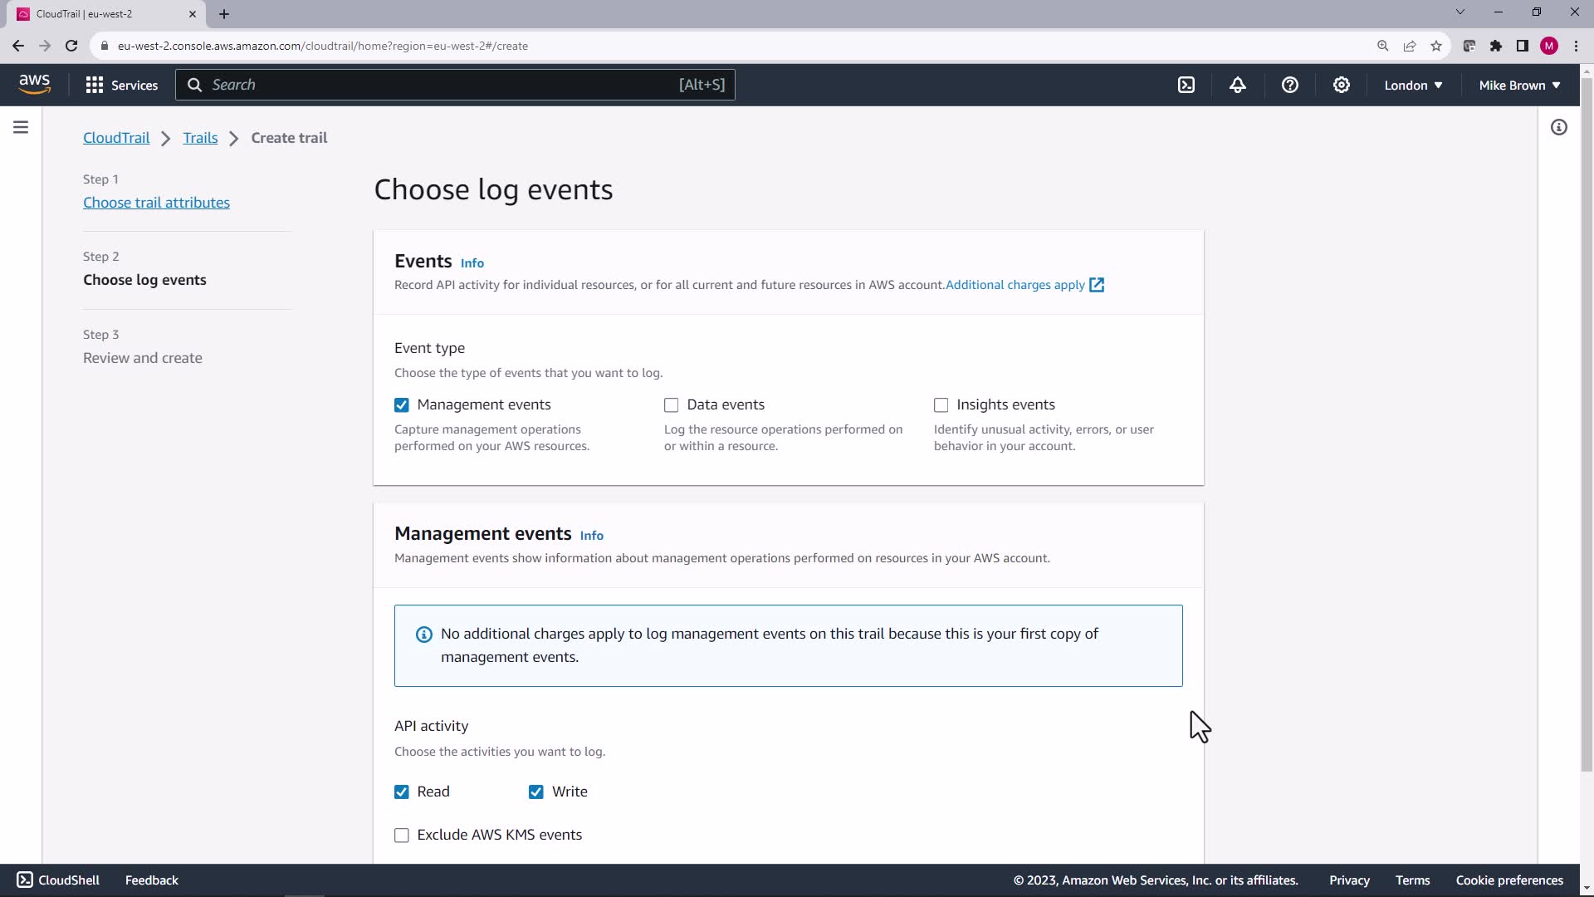Expand the London region dropdown
The image size is (1594, 897).
point(1412,85)
